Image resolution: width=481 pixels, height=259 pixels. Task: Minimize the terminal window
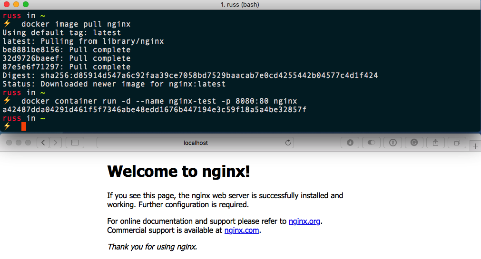pos(16,4)
